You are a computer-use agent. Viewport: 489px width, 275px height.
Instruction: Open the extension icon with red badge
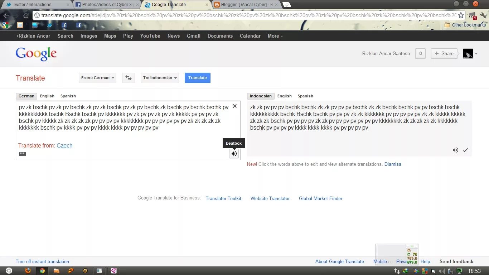pos(473,16)
